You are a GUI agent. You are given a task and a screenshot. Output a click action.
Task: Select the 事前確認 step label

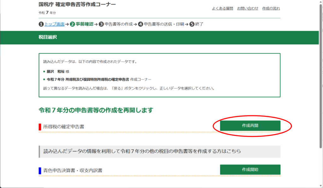click(x=85, y=24)
